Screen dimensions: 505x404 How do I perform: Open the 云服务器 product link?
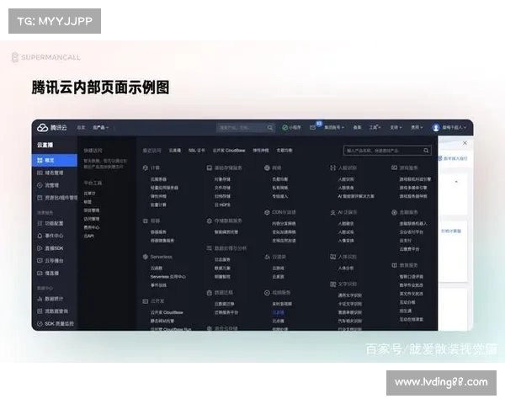click(158, 179)
